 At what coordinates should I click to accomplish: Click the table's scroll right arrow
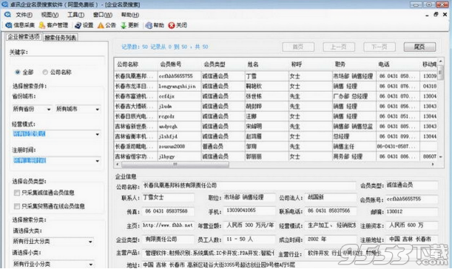coord(433,165)
